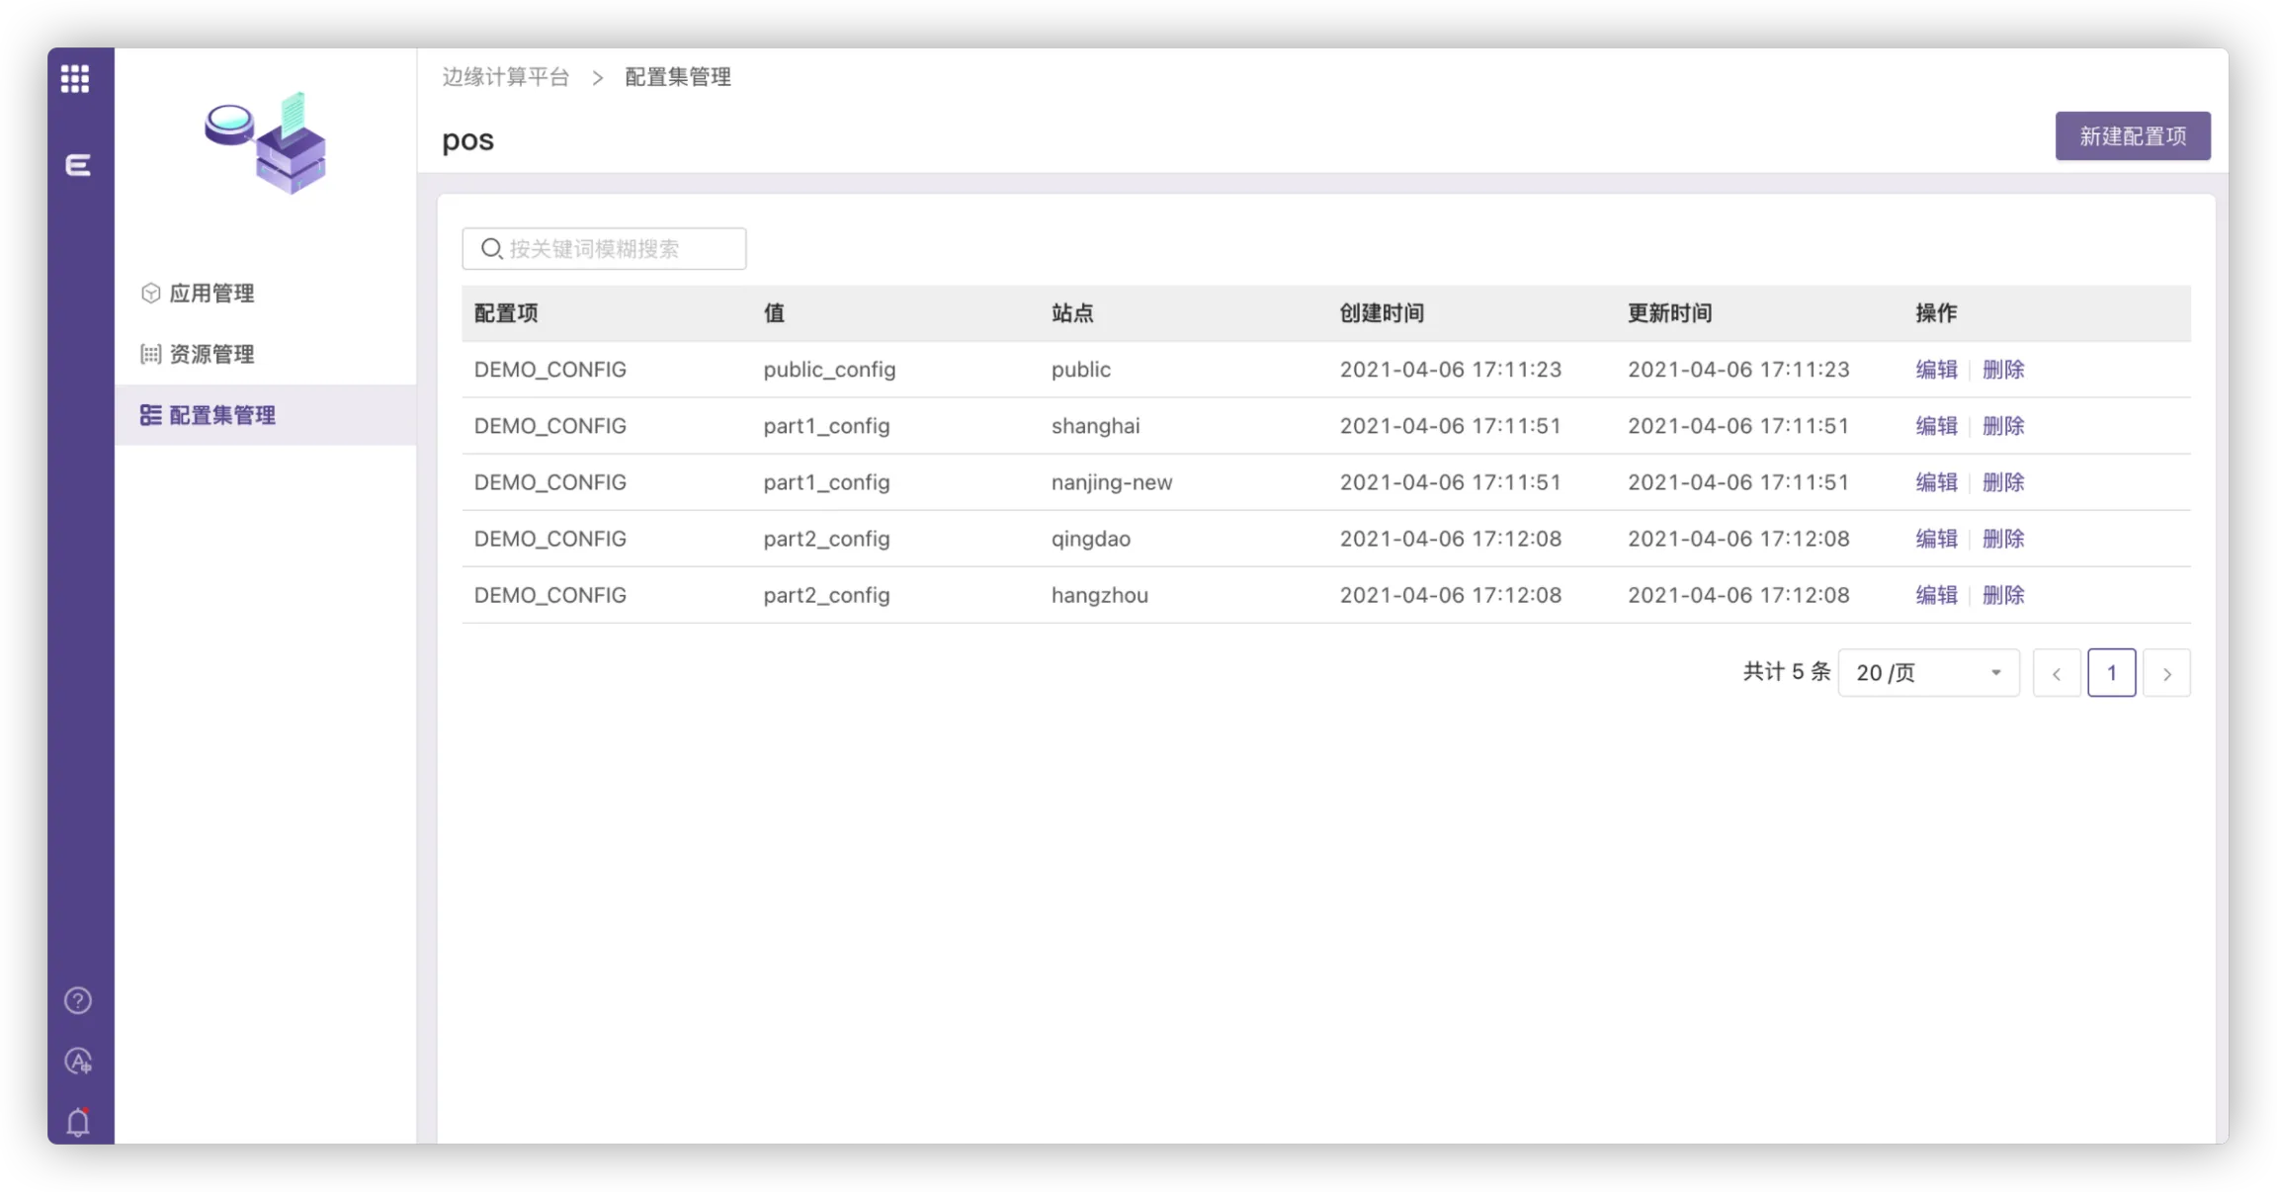Click the 新建配置项 button
This screenshot has height=1192, width=2277.
[2132, 136]
